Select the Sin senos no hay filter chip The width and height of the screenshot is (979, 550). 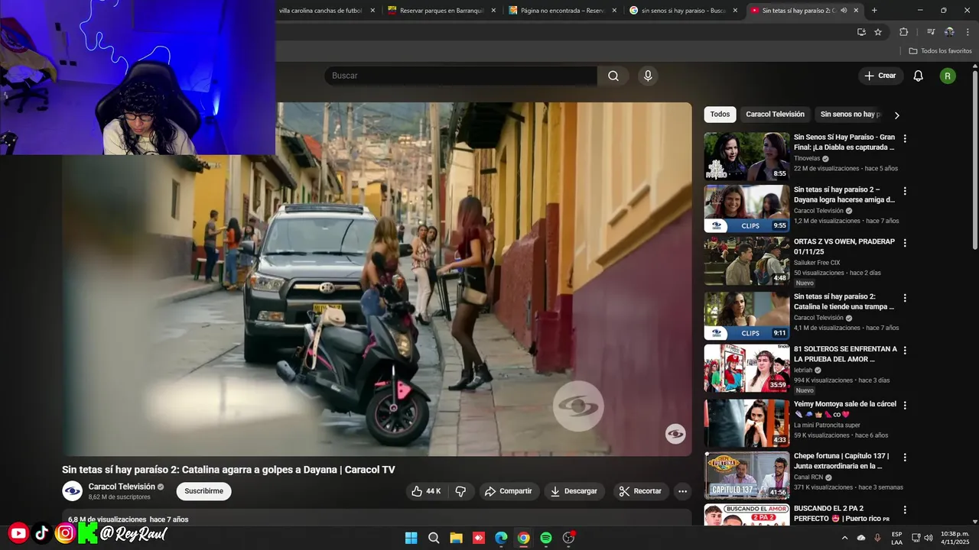(850, 115)
